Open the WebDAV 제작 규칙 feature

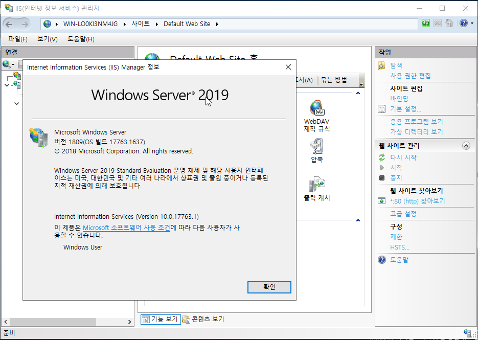pos(317,116)
